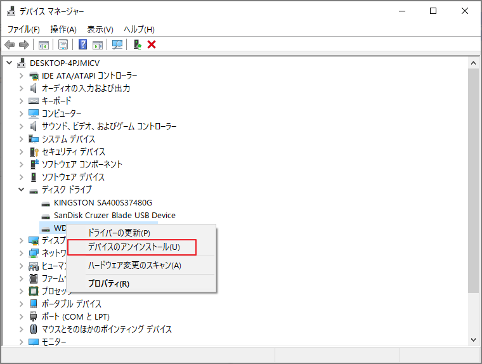The width and height of the screenshot is (482, 364).
Task: Click the processor chip icon
Action: (x=34, y=291)
